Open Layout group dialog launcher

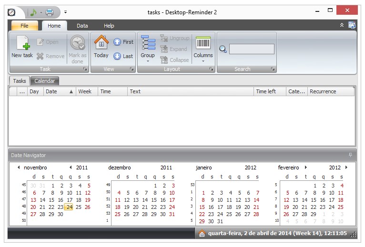pos(211,69)
